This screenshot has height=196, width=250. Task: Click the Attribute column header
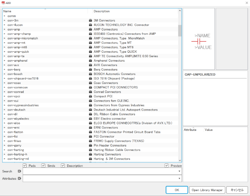(x=193, y=130)
